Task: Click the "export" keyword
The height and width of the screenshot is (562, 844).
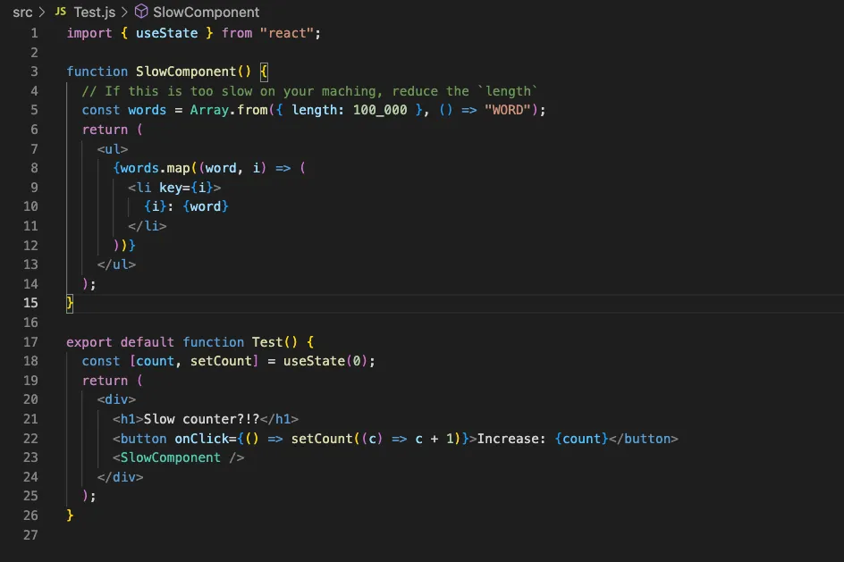Action: click(89, 342)
